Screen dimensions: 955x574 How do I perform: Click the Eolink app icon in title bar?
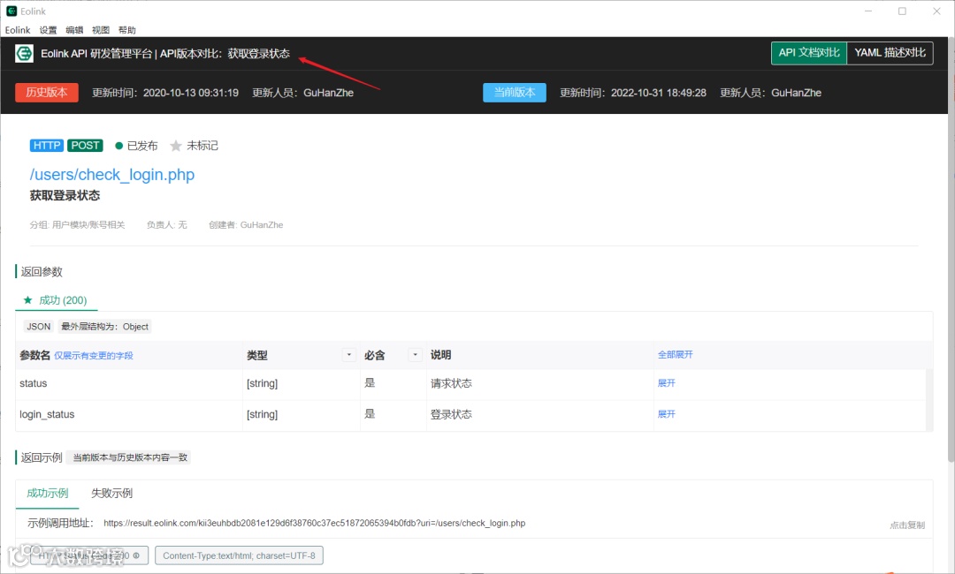click(x=11, y=11)
